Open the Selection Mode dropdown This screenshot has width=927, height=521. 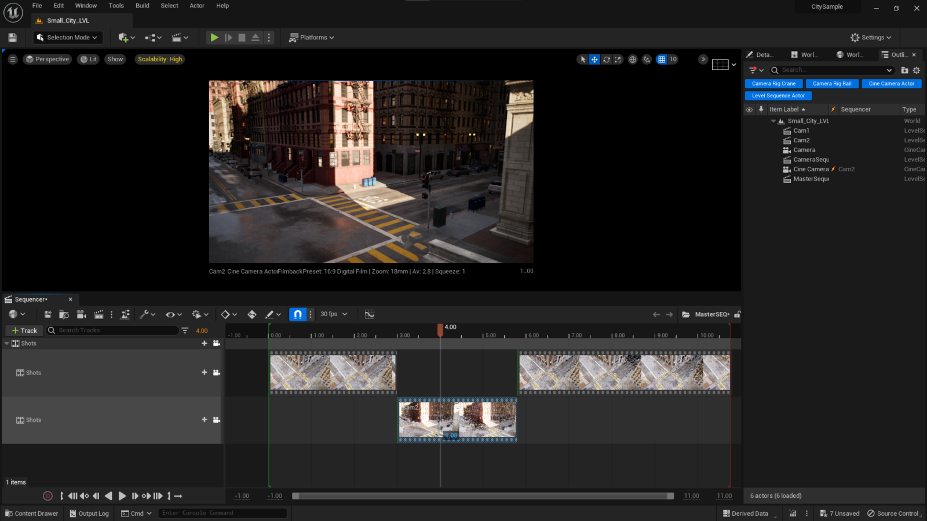click(67, 37)
